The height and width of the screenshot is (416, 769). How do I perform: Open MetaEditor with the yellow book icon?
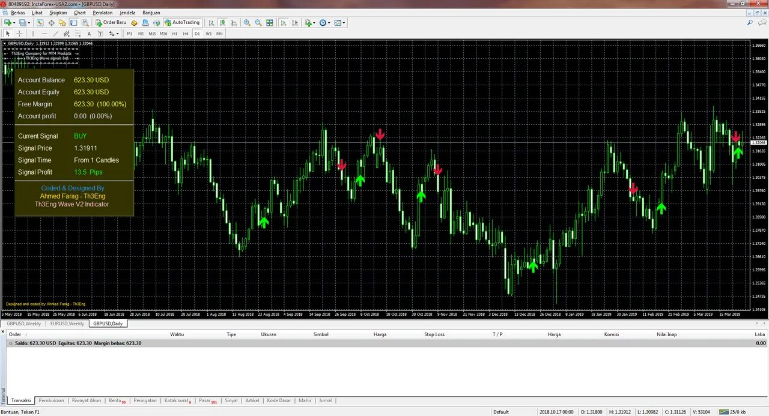click(134, 23)
